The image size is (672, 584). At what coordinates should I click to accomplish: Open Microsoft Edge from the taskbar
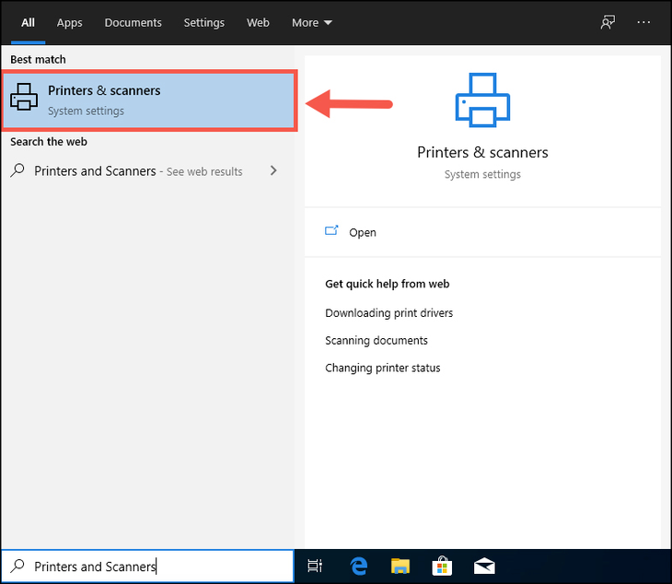[x=358, y=566]
